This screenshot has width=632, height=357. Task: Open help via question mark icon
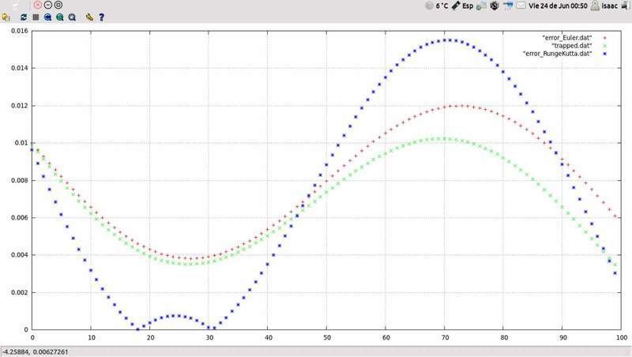pyautogui.click(x=101, y=17)
